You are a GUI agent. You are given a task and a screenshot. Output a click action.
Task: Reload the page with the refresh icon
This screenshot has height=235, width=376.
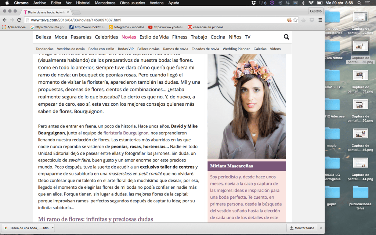click(19, 20)
